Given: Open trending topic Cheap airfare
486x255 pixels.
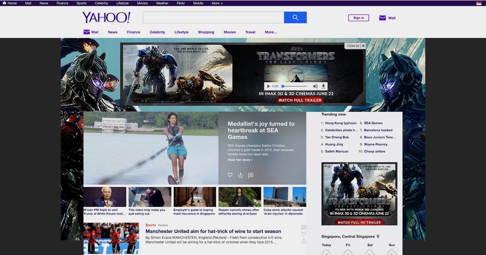Looking at the screenshot, I should (375, 151).
